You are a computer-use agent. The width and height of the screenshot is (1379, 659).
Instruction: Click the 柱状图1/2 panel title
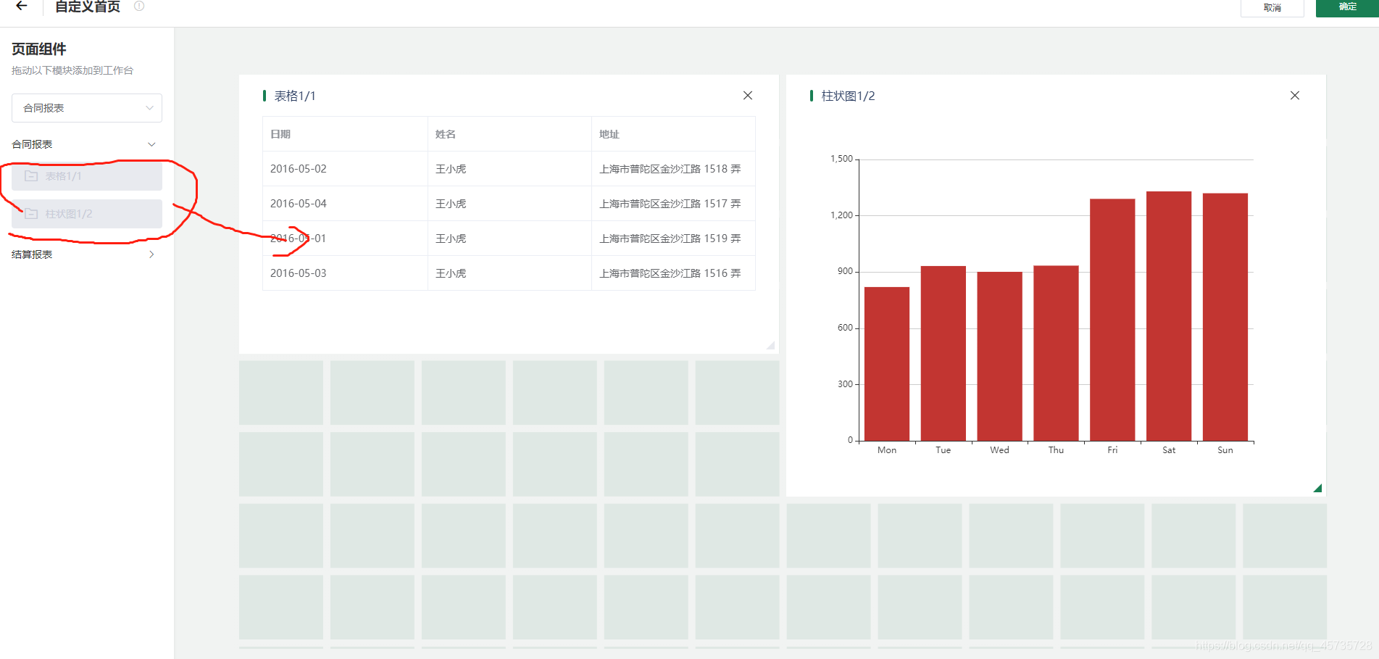(x=848, y=96)
